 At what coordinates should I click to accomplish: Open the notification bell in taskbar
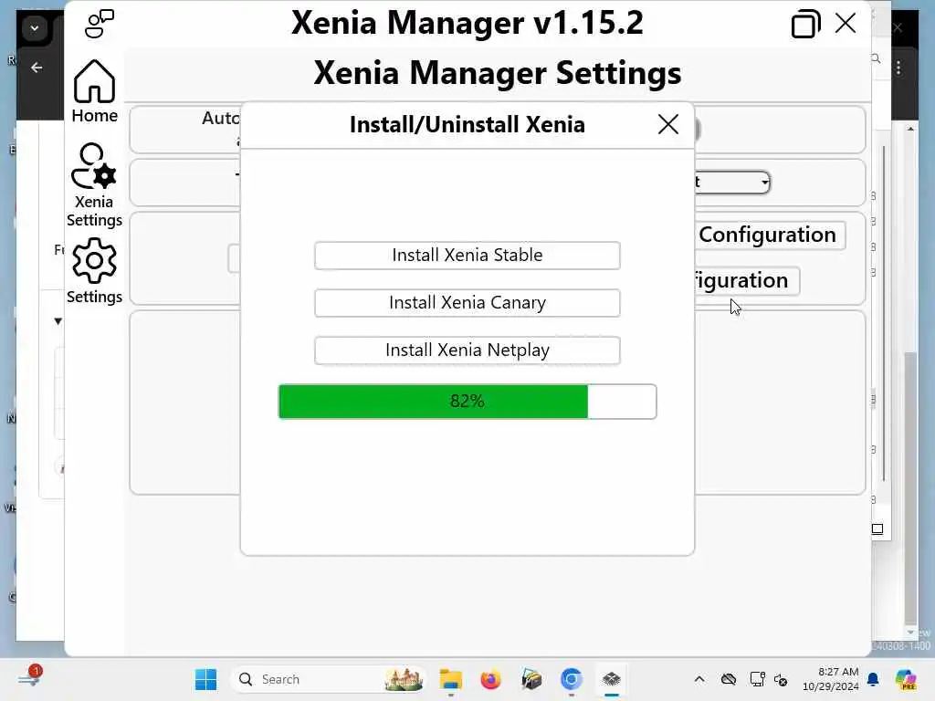click(x=873, y=679)
